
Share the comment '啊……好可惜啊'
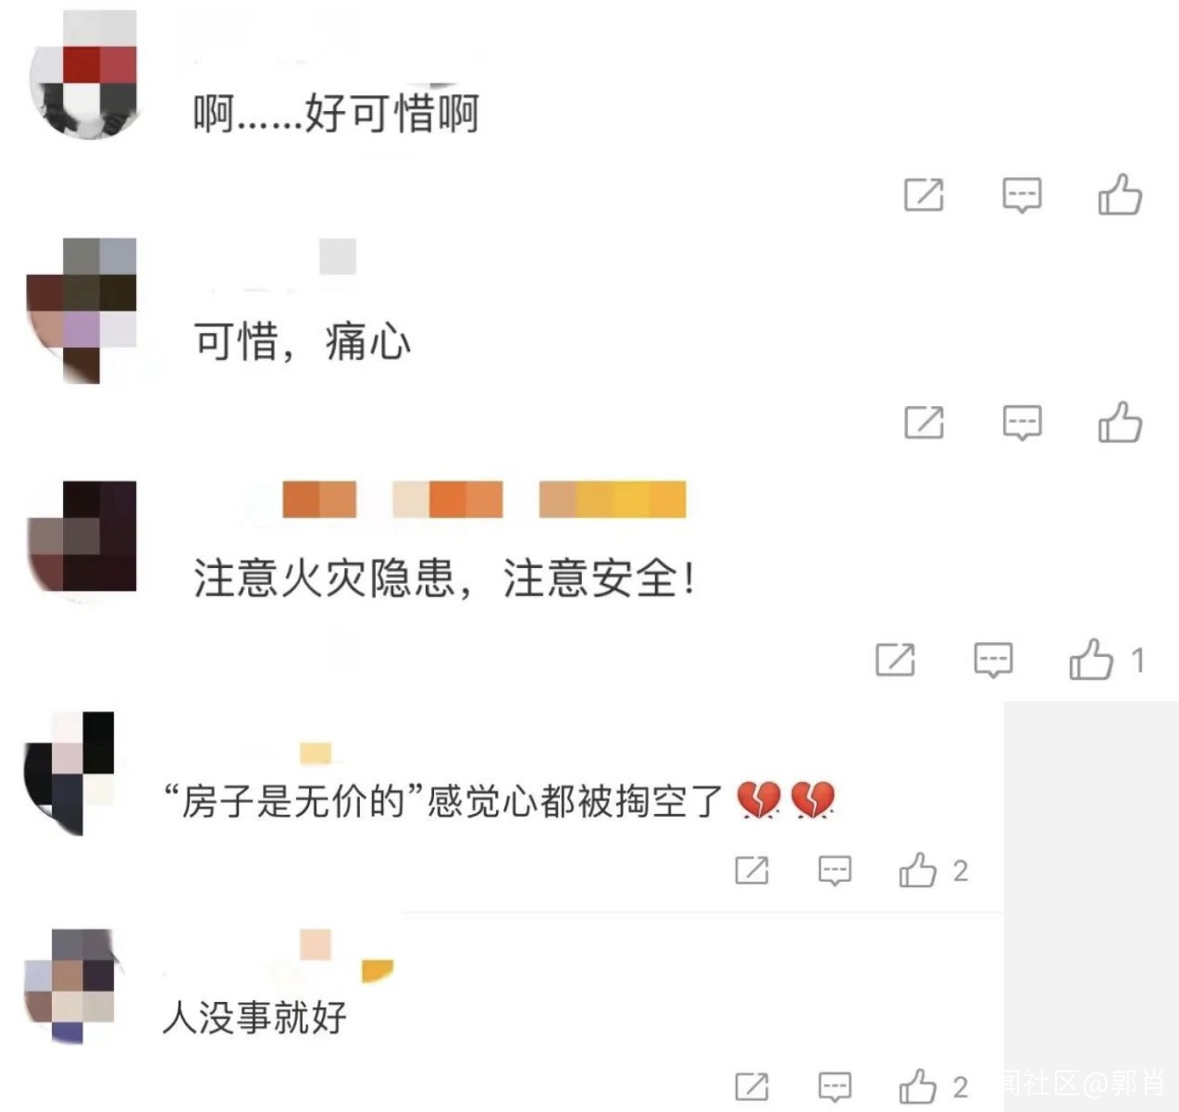pyautogui.click(x=924, y=194)
